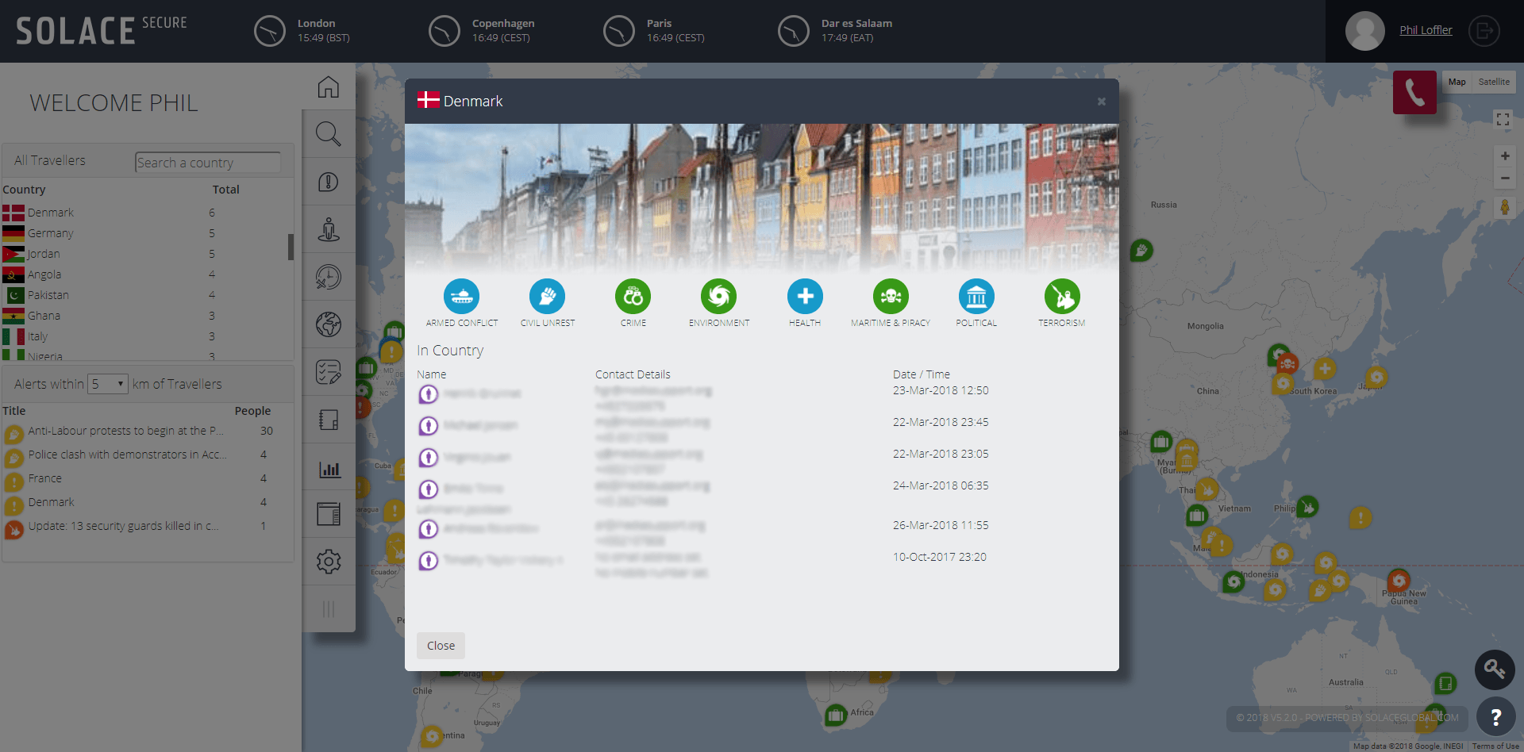Open the globe icon in sidebar
Image resolution: width=1524 pixels, height=752 pixels.
329,324
